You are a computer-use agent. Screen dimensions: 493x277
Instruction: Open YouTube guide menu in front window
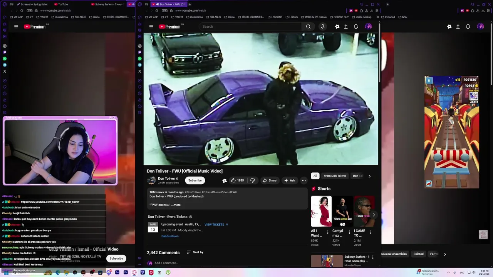151,27
